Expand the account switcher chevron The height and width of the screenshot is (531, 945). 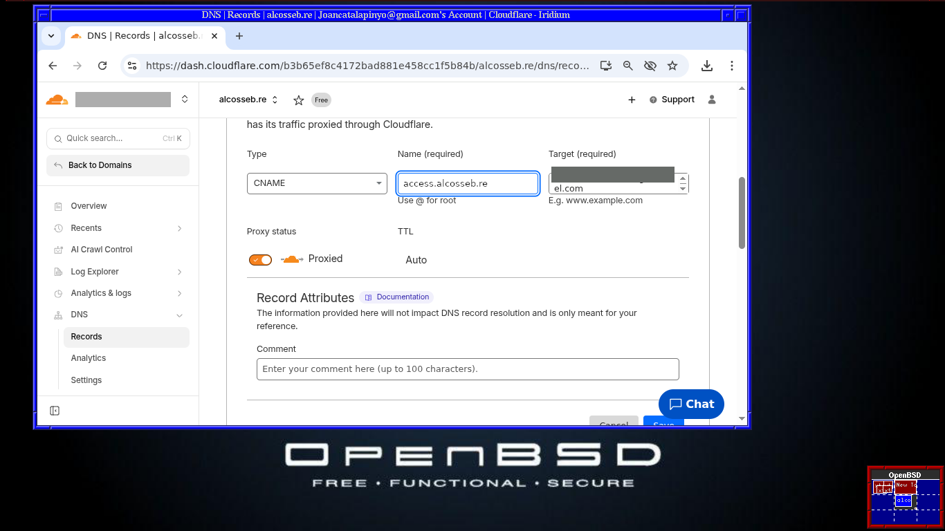185,100
